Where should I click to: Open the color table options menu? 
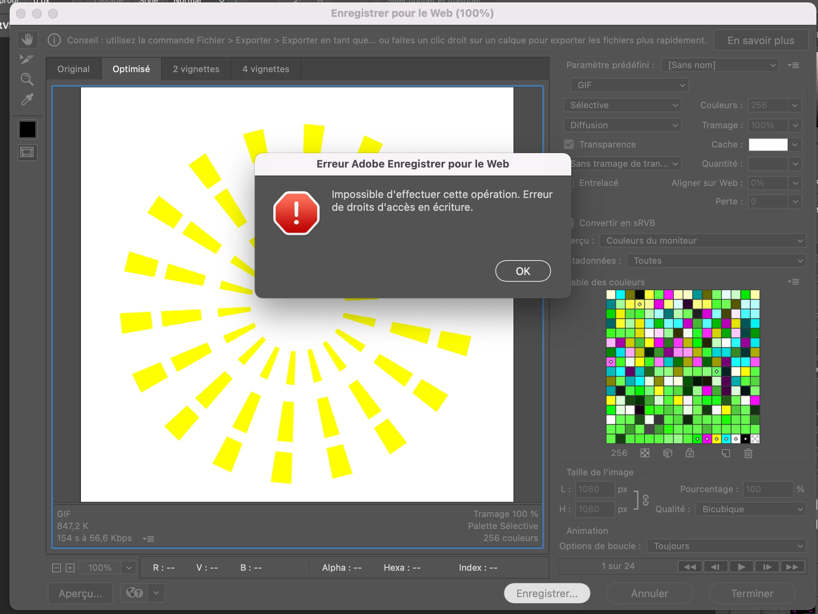click(793, 282)
